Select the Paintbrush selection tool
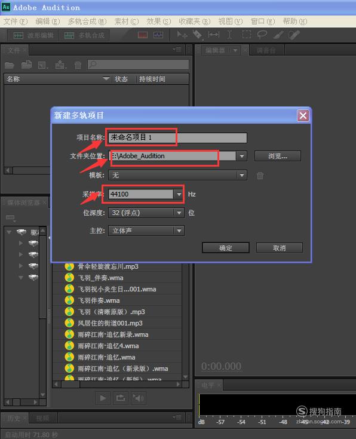Screen dimensions: 356x439 [278, 35]
